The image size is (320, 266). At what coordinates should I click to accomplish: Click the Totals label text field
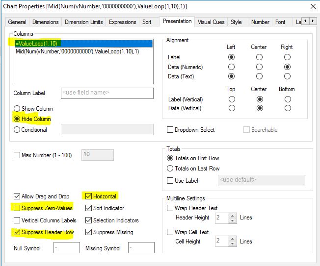[x=262, y=180]
